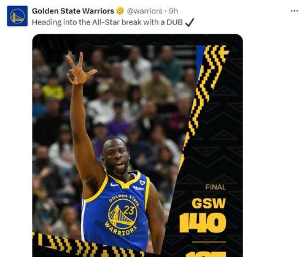This screenshot has height=257, width=307.
Task: Click the blue stripe atop the graphic
Action: [x=200, y=61]
